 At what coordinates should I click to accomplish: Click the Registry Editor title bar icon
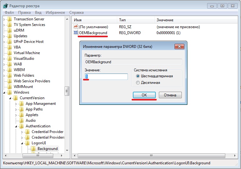click(x=6, y=6)
